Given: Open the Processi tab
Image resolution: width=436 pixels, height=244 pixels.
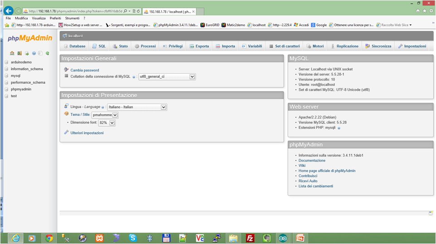Looking at the screenshot, I should point(145,46).
